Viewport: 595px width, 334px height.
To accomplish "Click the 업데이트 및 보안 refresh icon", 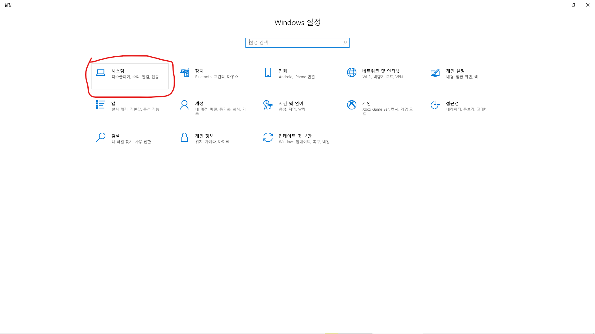I will coord(268,137).
